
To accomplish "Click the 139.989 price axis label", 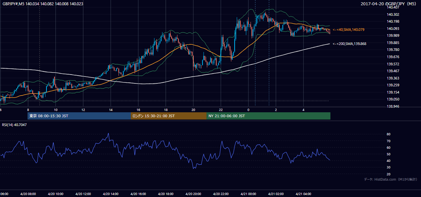I will [x=392, y=35].
